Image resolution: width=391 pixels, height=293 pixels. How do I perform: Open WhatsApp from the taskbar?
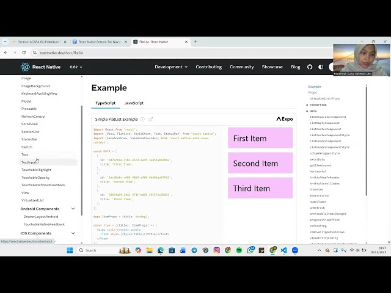(x=250, y=250)
